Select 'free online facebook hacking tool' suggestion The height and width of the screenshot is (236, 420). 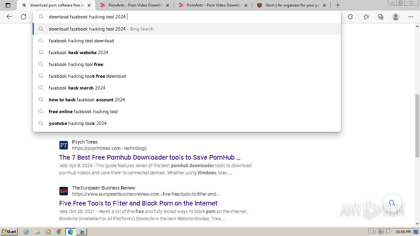(x=187, y=111)
